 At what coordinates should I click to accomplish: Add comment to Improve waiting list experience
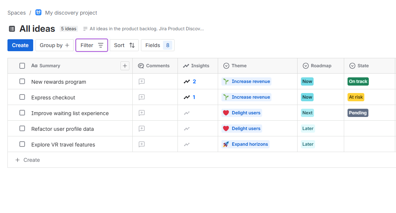coord(142,113)
